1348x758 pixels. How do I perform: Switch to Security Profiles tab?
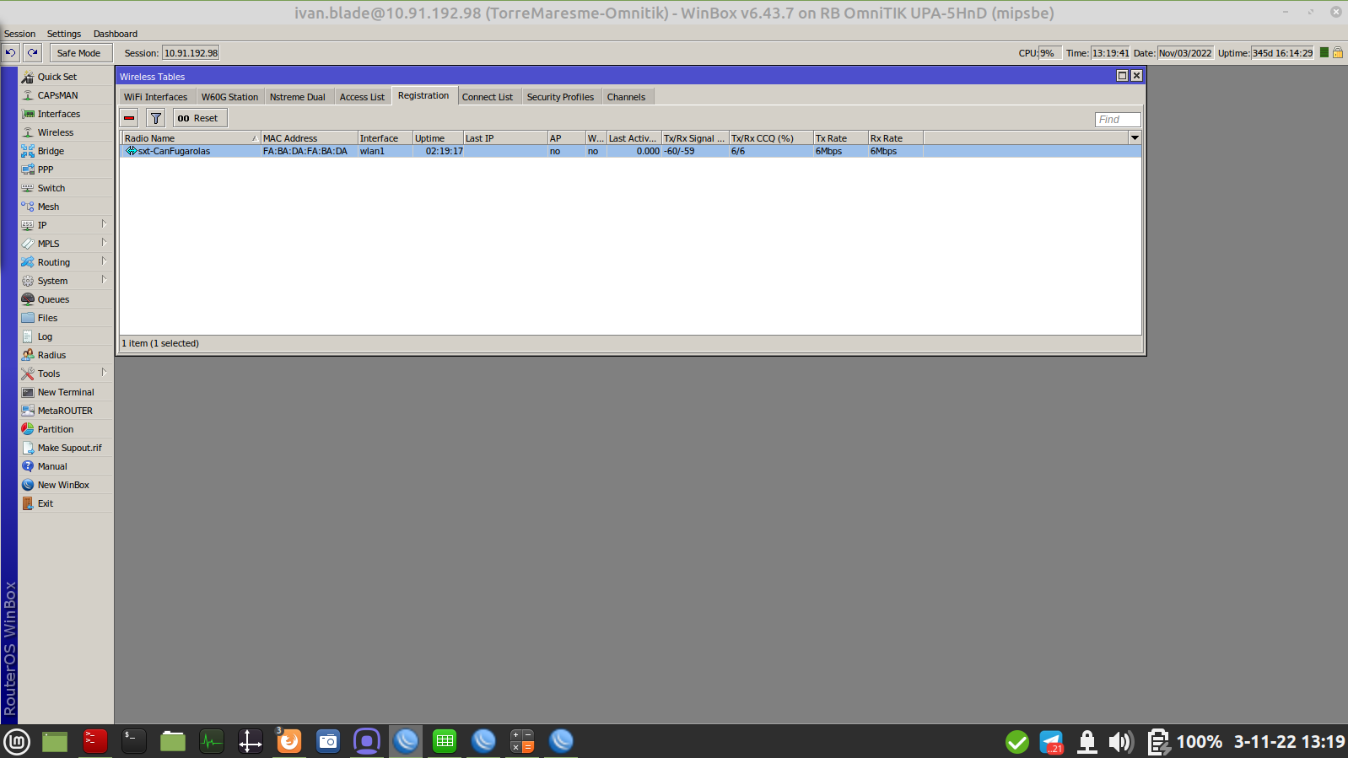click(560, 97)
